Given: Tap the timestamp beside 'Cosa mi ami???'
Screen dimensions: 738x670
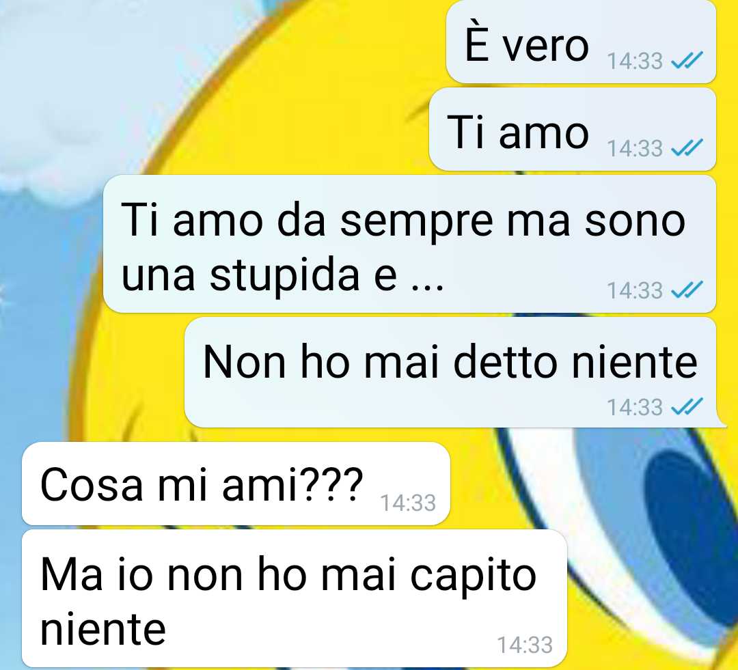Looking at the screenshot, I should coord(407,503).
